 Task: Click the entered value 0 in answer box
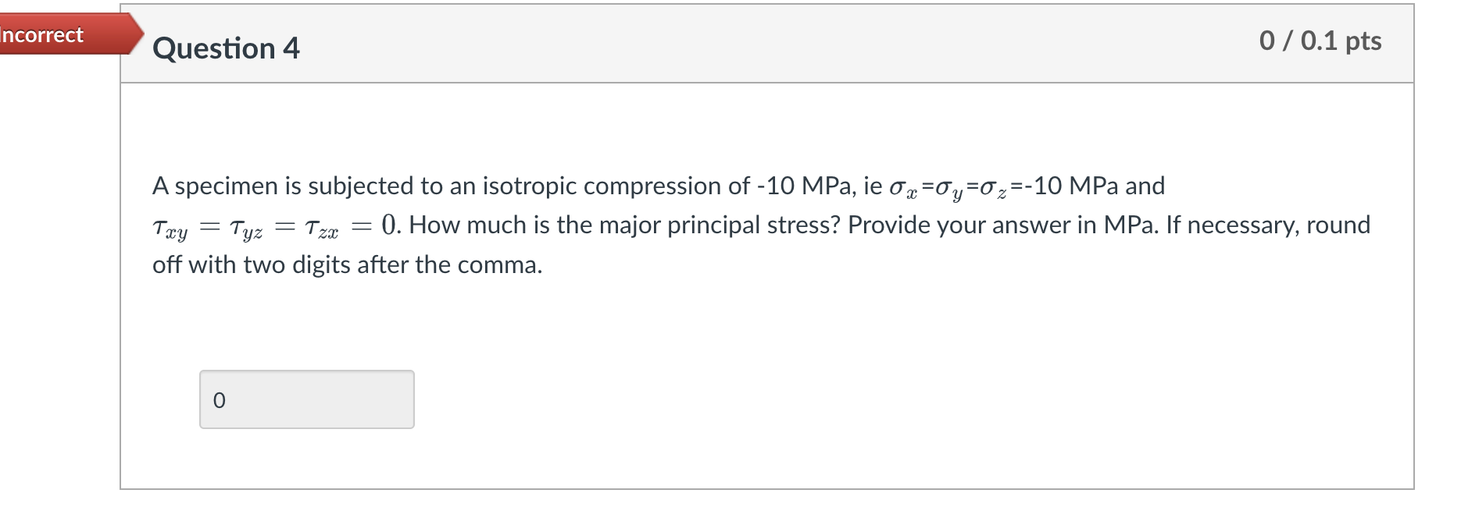tap(220, 399)
